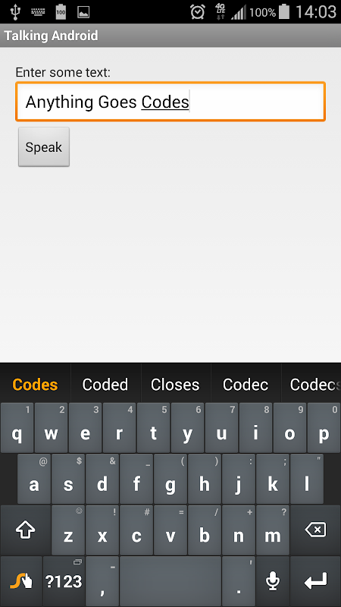Choose the 'Coded' word suggestion
Image resolution: width=341 pixels, height=607 pixels.
click(105, 385)
